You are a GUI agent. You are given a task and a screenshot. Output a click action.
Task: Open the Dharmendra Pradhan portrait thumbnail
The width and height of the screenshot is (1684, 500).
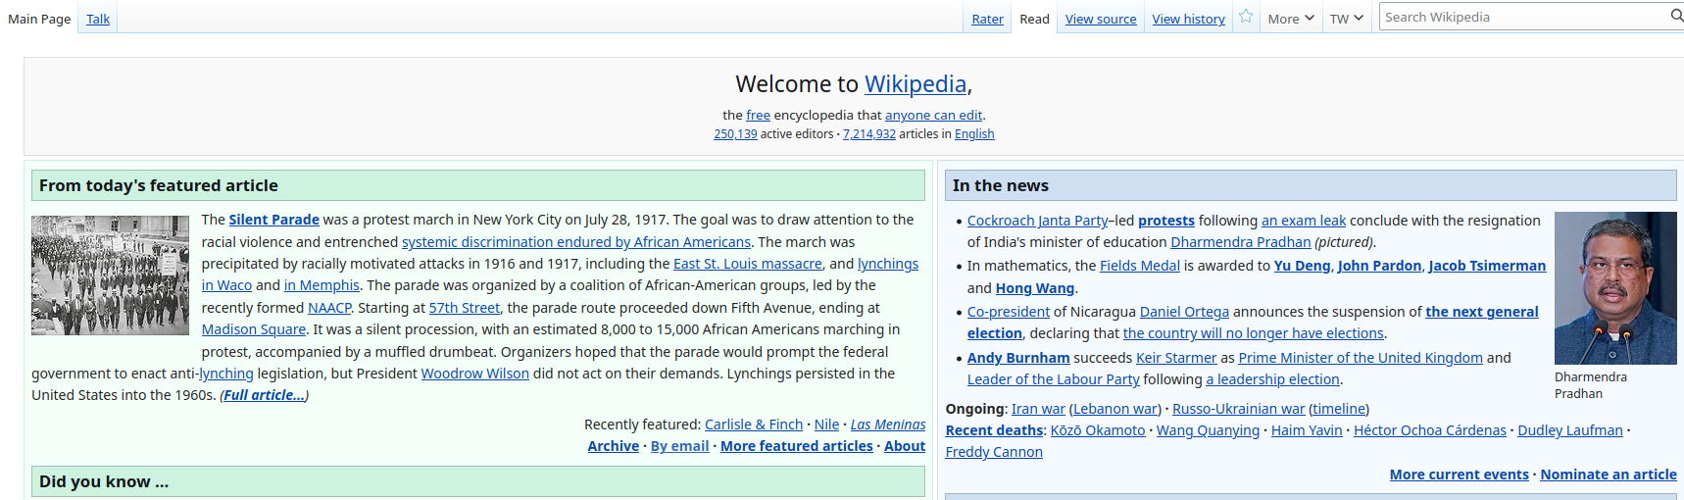[x=1615, y=288]
